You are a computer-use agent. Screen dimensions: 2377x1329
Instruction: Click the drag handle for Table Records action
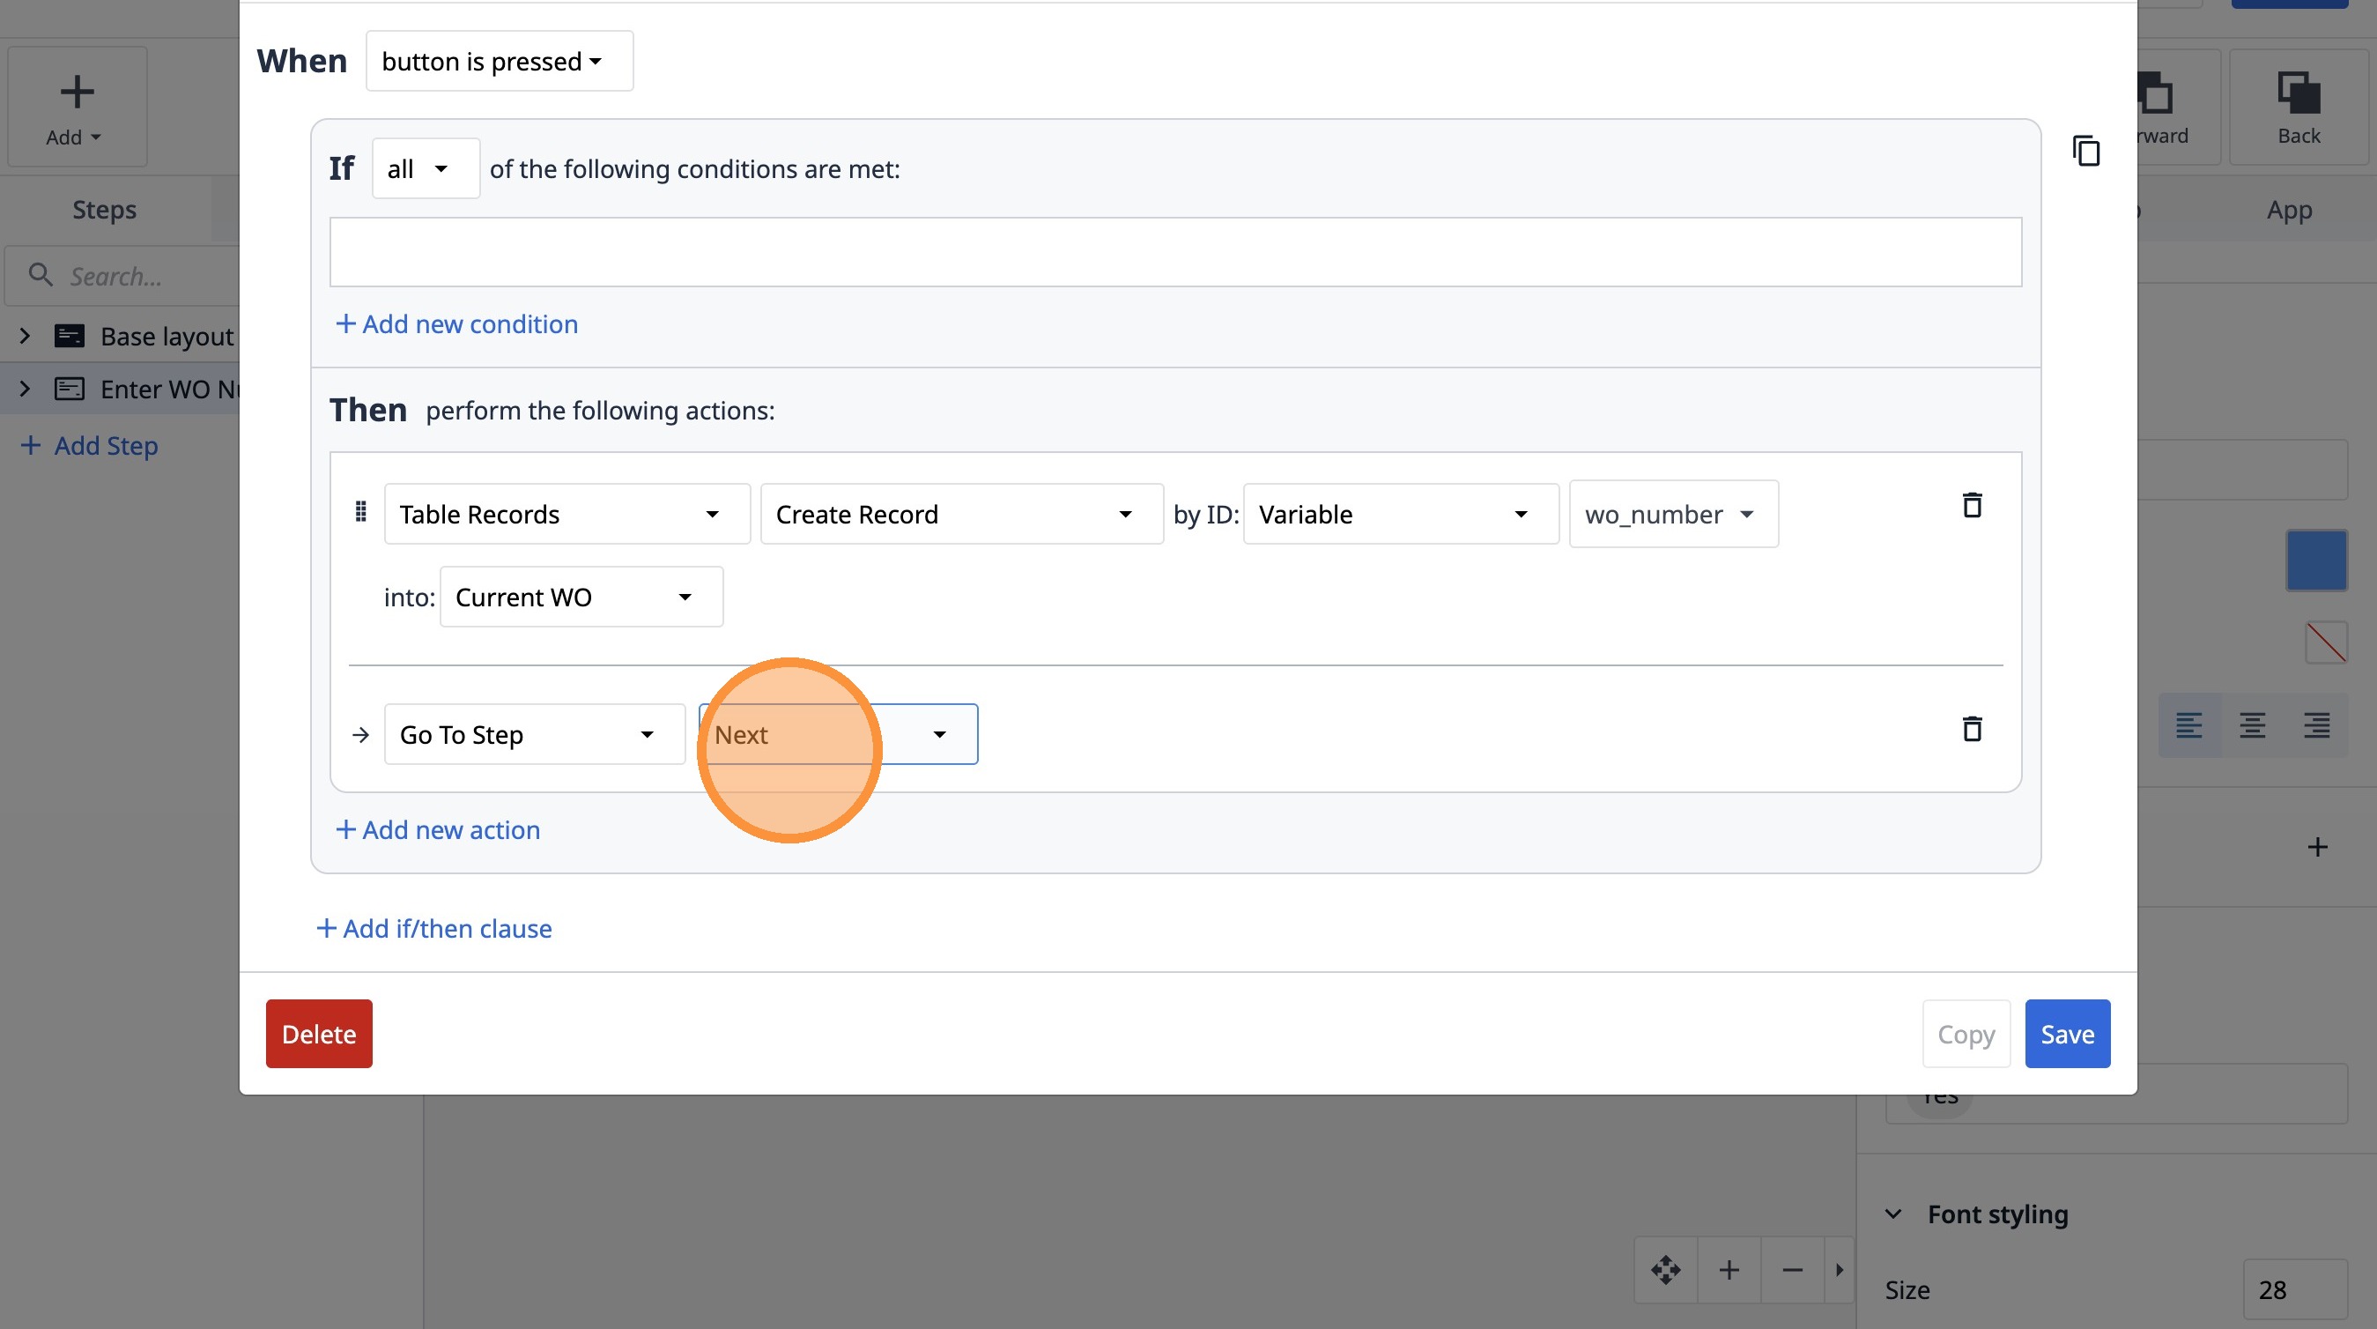click(361, 512)
